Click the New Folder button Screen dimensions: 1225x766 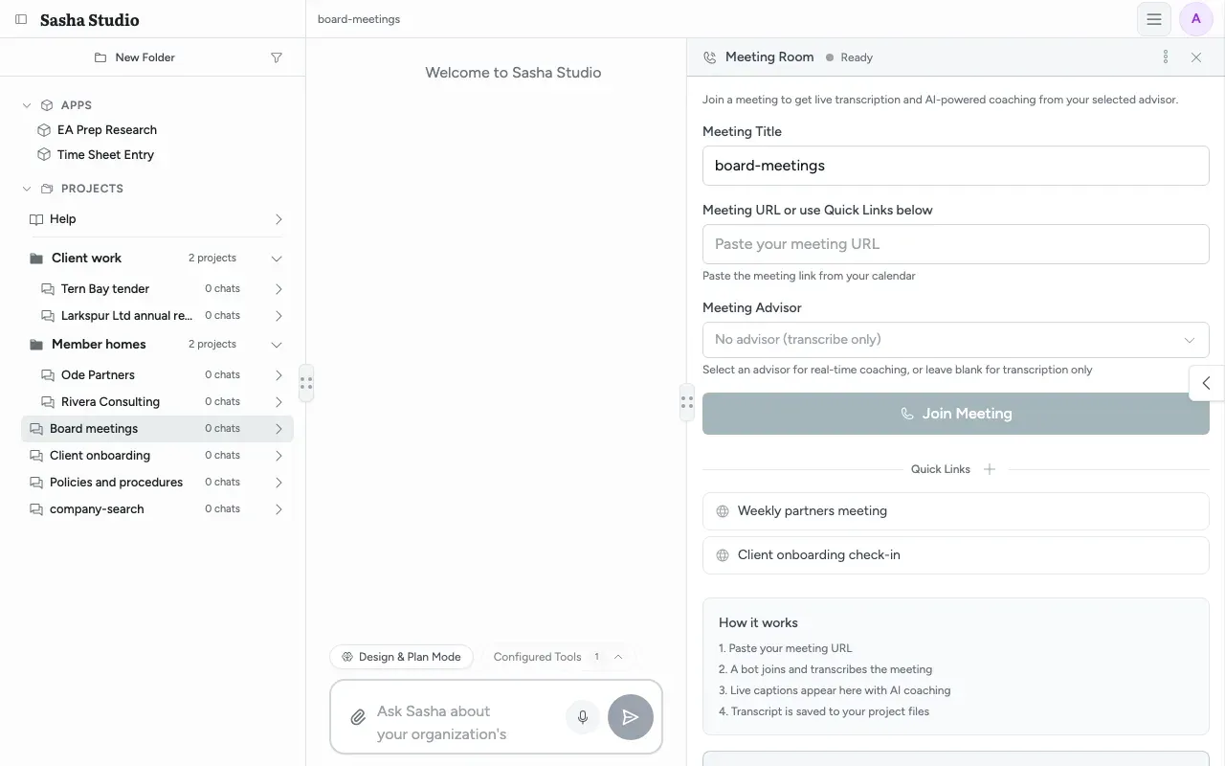pos(135,57)
